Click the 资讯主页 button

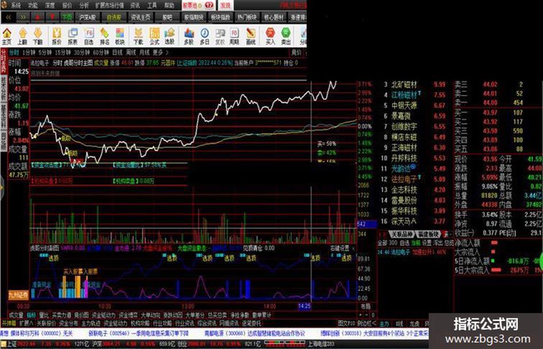(141, 17)
